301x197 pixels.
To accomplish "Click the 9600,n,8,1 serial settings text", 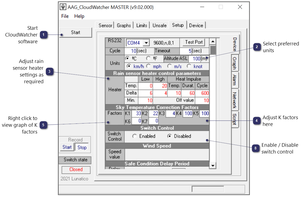I will [164, 43].
